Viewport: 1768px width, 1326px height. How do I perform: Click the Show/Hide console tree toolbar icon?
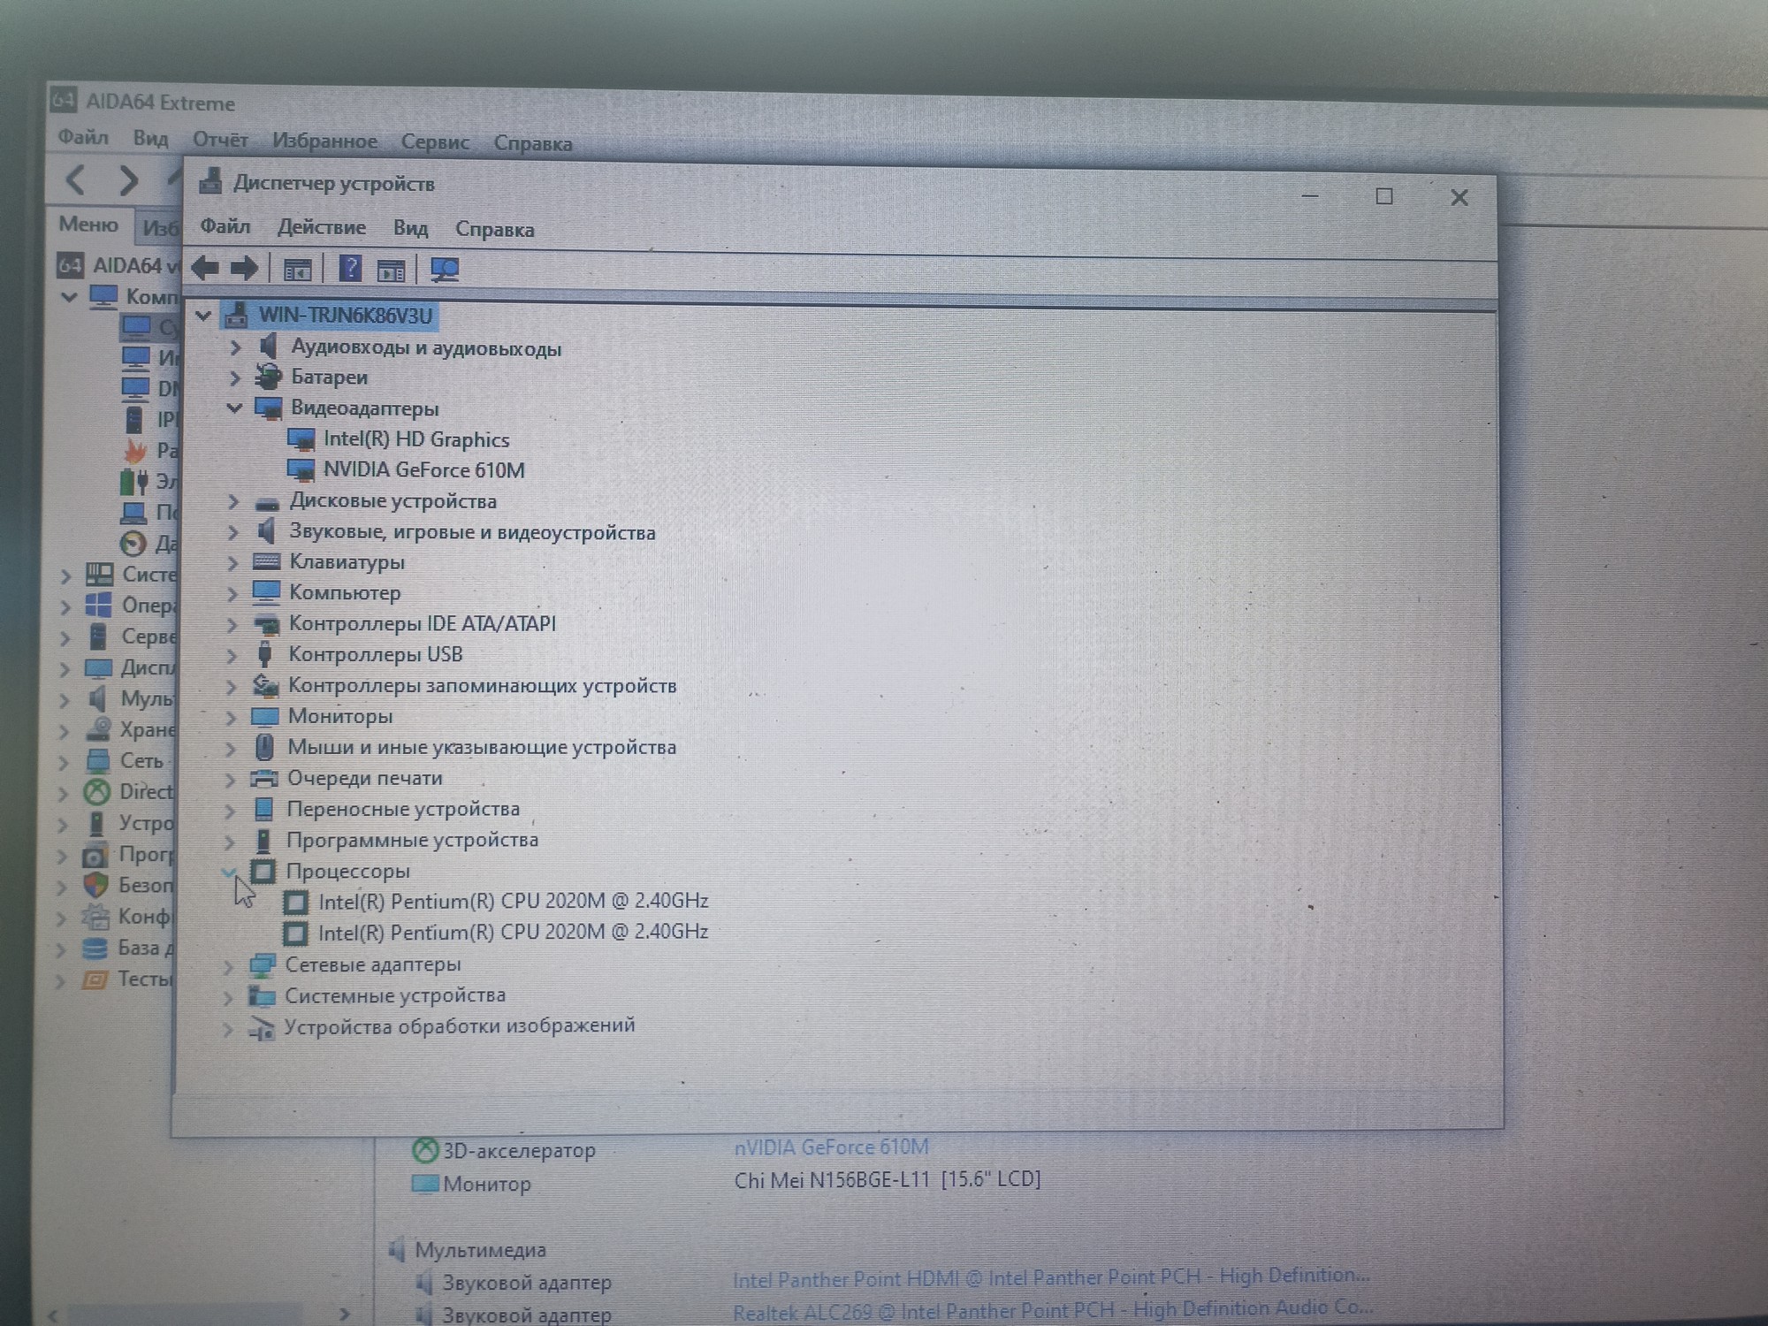coord(297,270)
